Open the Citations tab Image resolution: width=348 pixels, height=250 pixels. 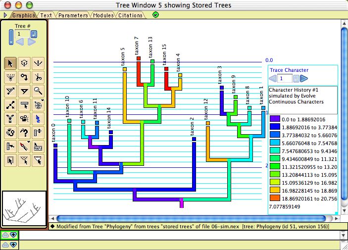130,15
